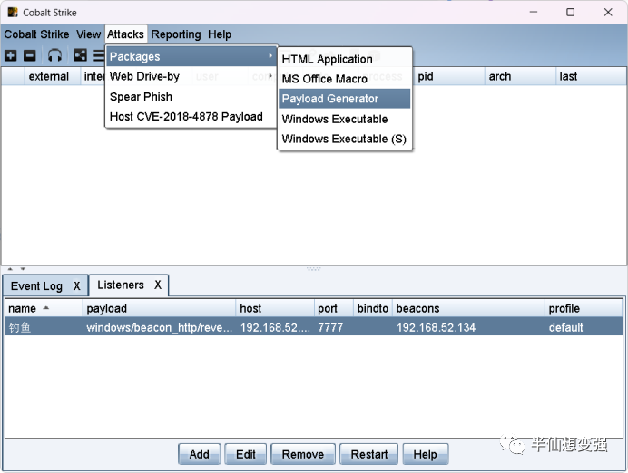Switch to the Event Log tab
The width and height of the screenshot is (628, 473).
pyautogui.click(x=36, y=285)
